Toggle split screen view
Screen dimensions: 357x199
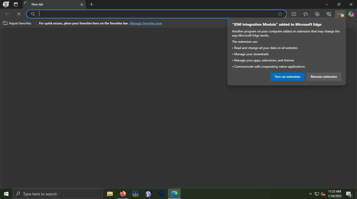[294, 14]
